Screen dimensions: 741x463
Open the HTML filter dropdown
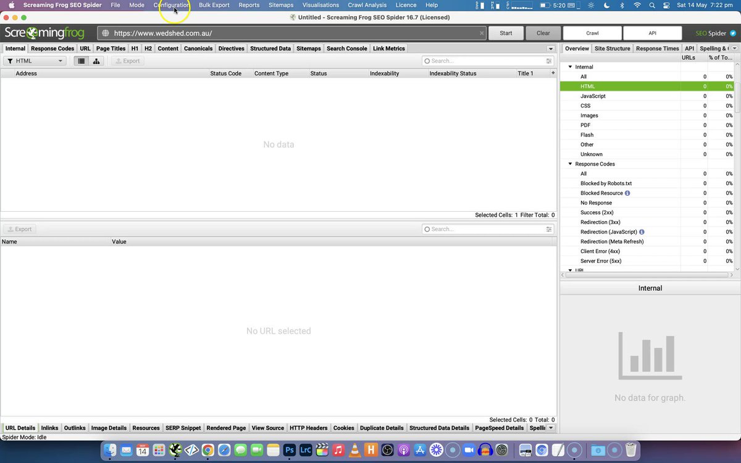tap(35, 61)
